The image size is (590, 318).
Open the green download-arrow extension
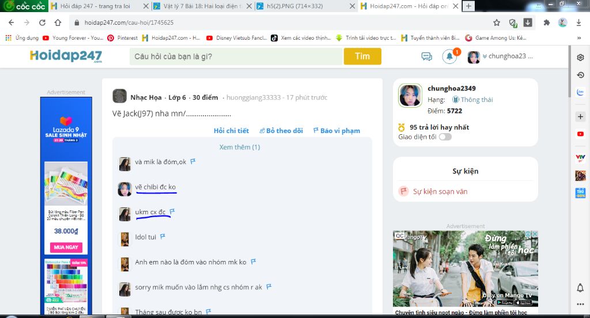pos(528,22)
